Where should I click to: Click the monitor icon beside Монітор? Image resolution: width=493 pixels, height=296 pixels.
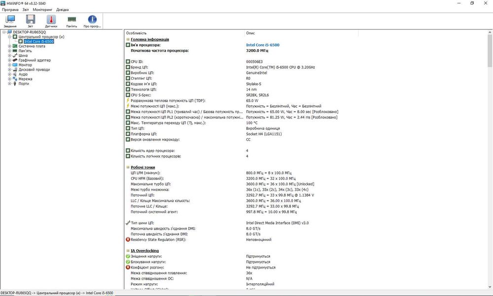pyautogui.click(x=15, y=65)
